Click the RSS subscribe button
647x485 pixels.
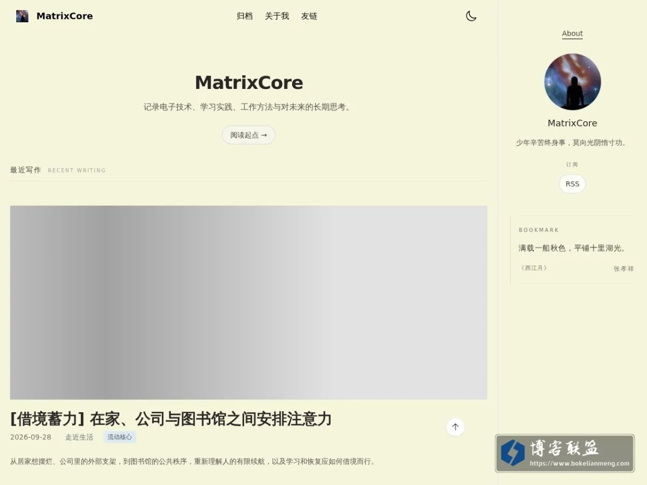(572, 184)
